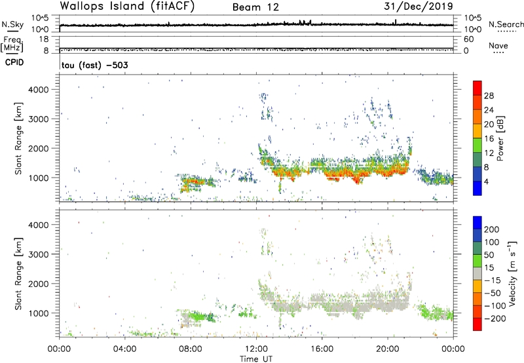
Task: Click the '4000' tick on power panel
Action: [x=39, y=90]
